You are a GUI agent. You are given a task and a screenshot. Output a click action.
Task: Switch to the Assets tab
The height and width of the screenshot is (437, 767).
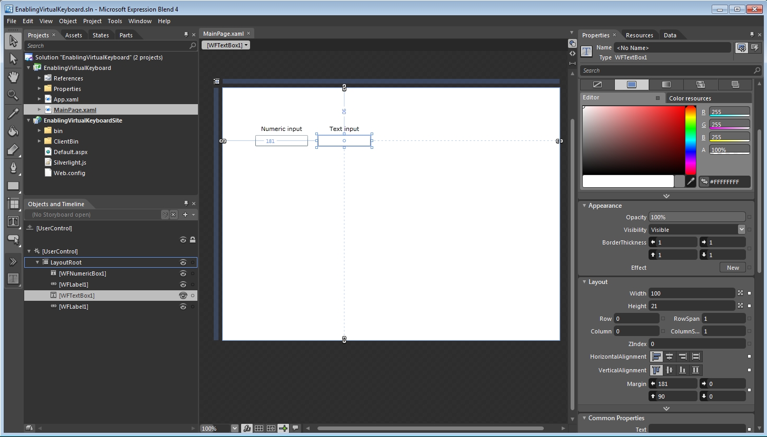pyautogui.click(x=74, y=35)
